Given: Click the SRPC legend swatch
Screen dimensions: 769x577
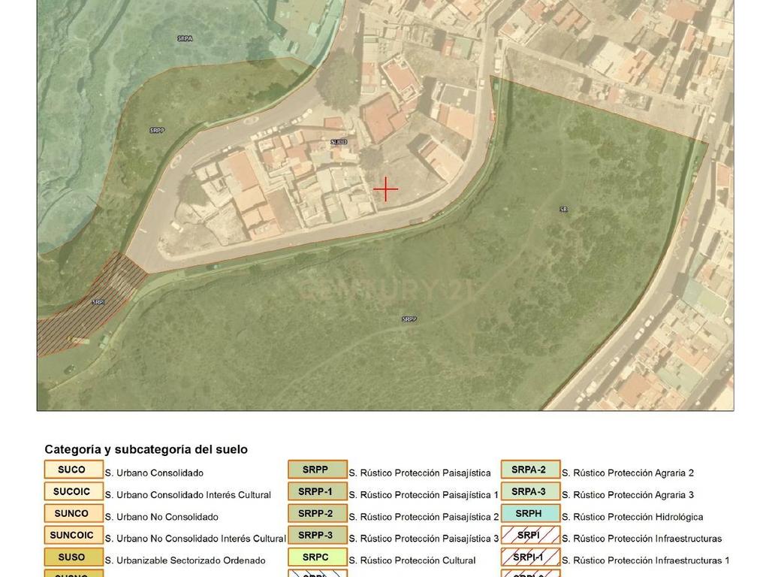Looking at the screenshot, I should (318, 557).
